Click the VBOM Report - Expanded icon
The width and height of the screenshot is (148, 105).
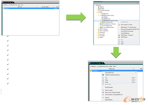pos(119,35)
